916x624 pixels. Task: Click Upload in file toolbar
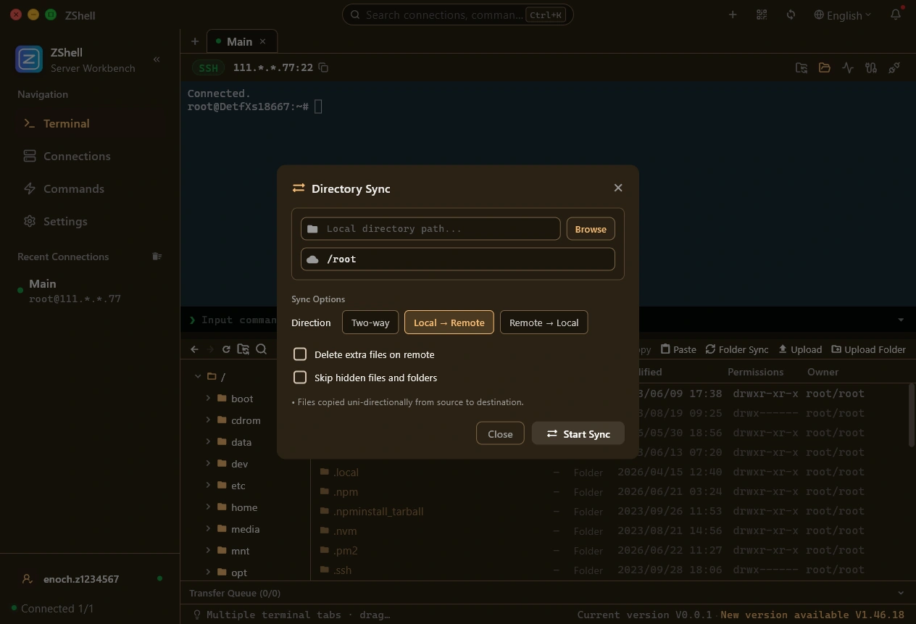[x=800, y=349]
